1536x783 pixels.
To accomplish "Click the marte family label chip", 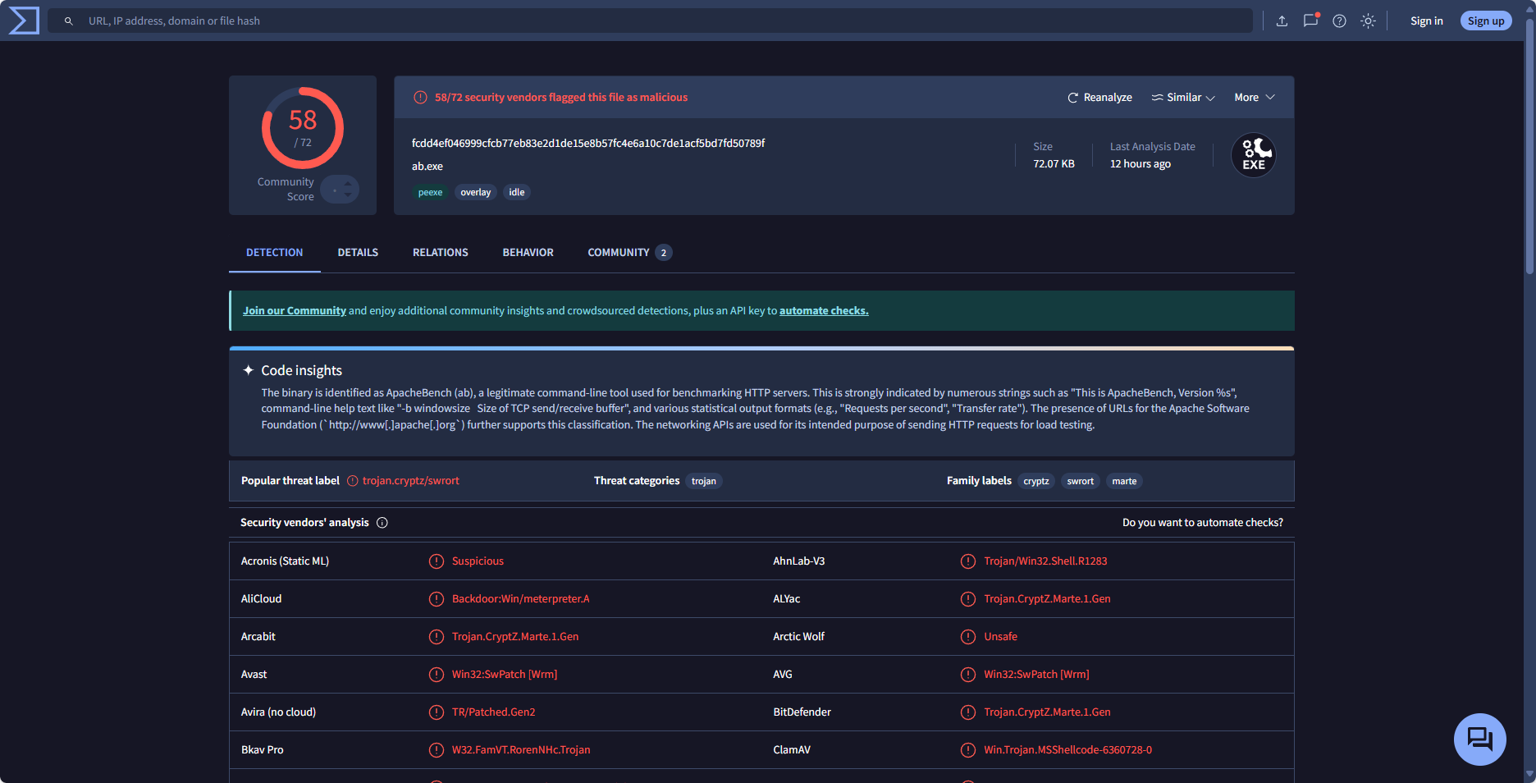I will tap(1124, 482).
